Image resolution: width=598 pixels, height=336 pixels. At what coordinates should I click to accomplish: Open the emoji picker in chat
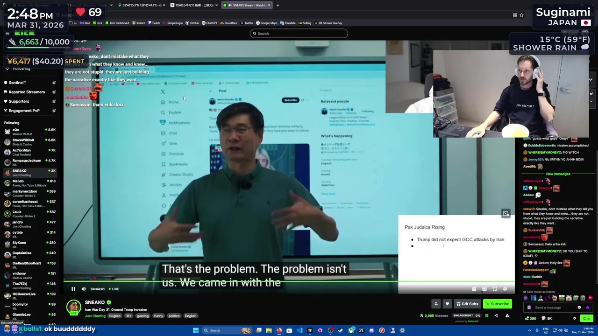coord(579,308)
